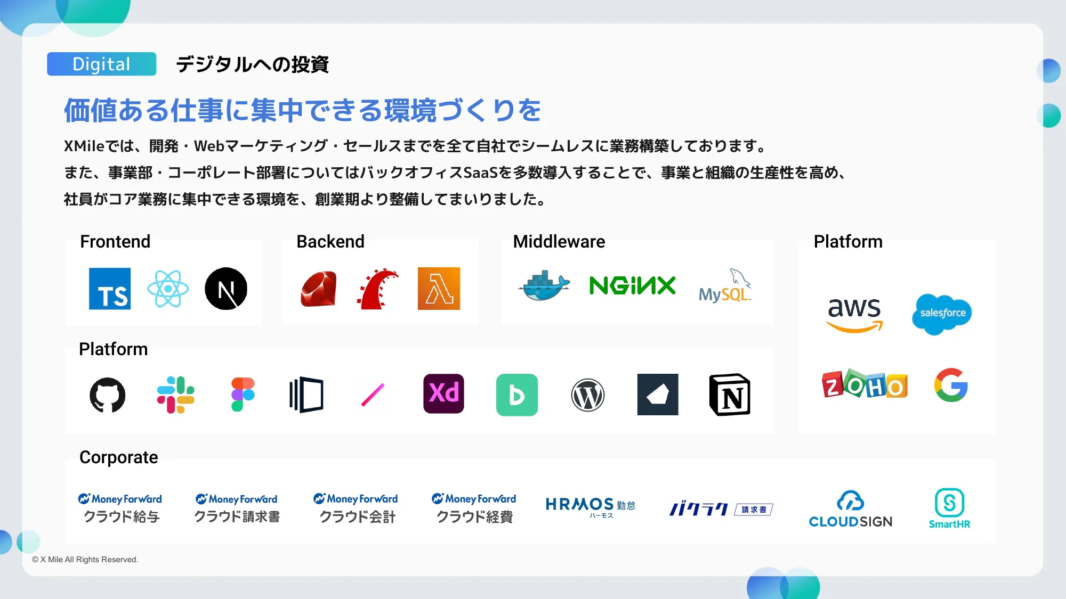Click the Docker whale logo
Image resolution: width=1066 pixels, height=599 pixels.
(x=544, y=286)
